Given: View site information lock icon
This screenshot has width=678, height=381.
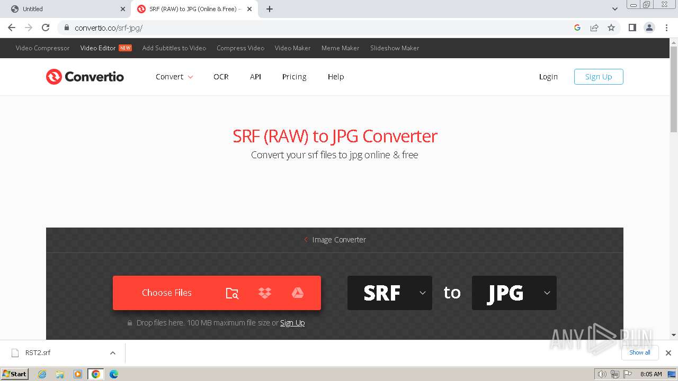Looking at the screenshot, I should coord(66,28).
